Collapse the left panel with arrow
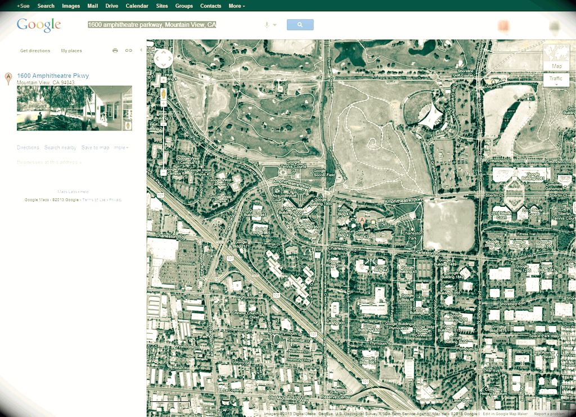The image size is (576, 417). (x=141, y=50)
